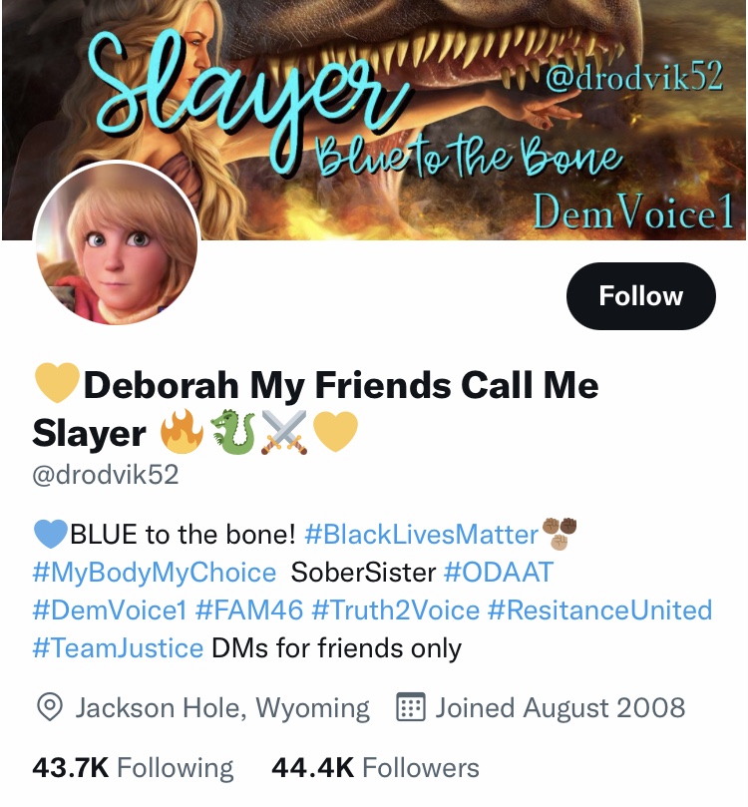Open the #ResitanceUnited hashtag link
This screenshot has height=807, width=748.
coord(599,610)
